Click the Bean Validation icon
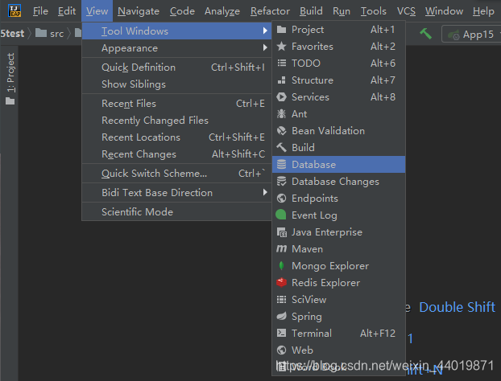 click(x=281, y=131)
